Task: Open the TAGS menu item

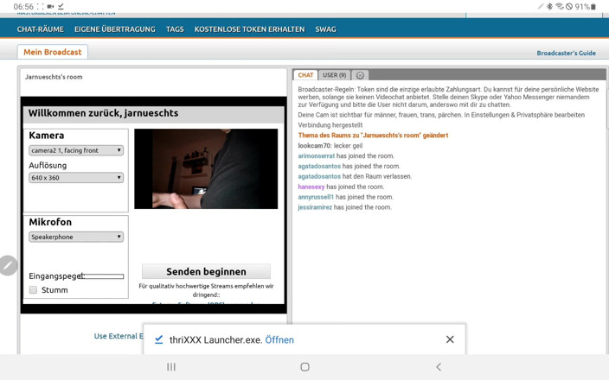Action: point(175,29)
